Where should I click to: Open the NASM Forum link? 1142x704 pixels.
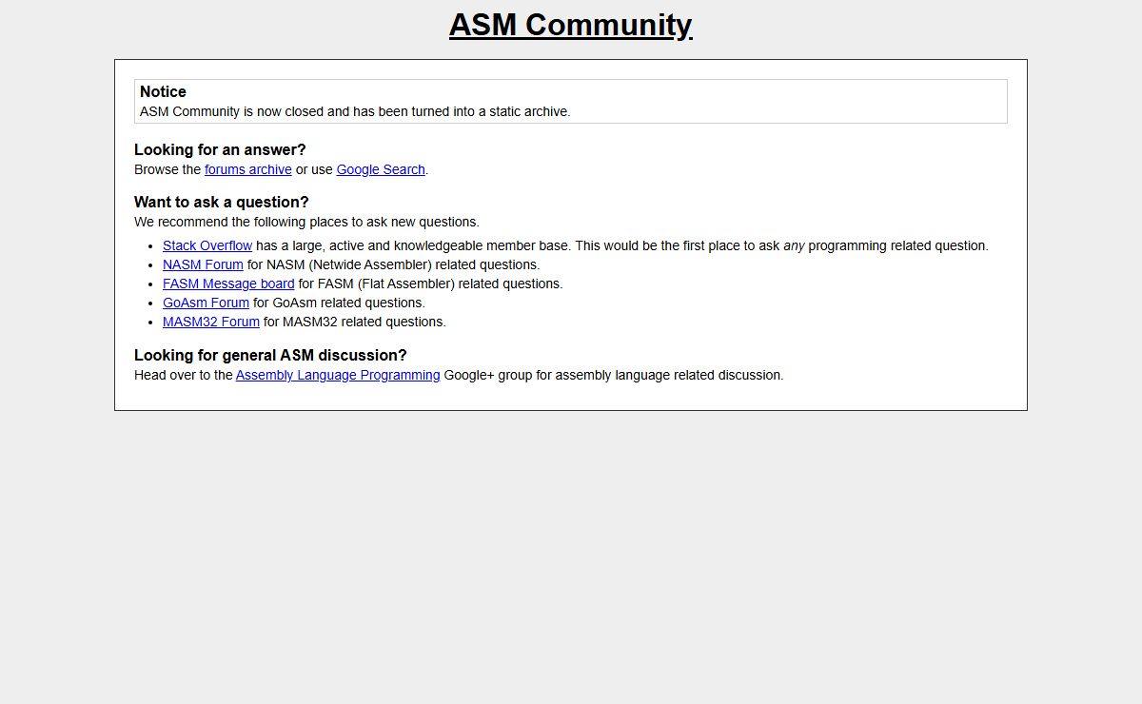pyautogui.click(x=203, y=264)
